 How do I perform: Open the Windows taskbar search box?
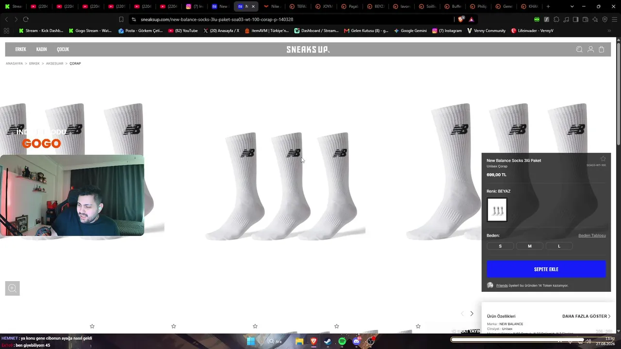[x=276, y=341]
